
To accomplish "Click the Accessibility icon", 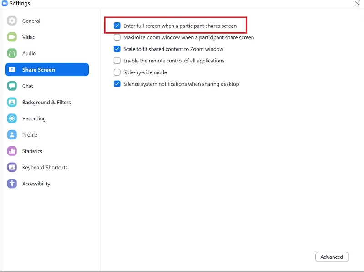I will pos(12,184).
